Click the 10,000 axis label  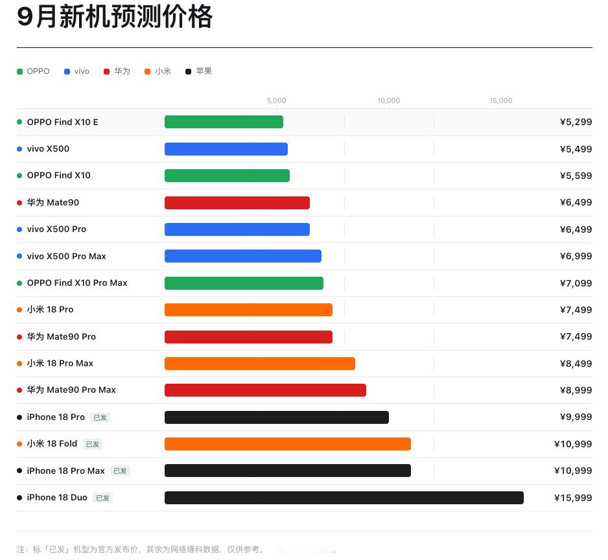click(x=388, y=101)
